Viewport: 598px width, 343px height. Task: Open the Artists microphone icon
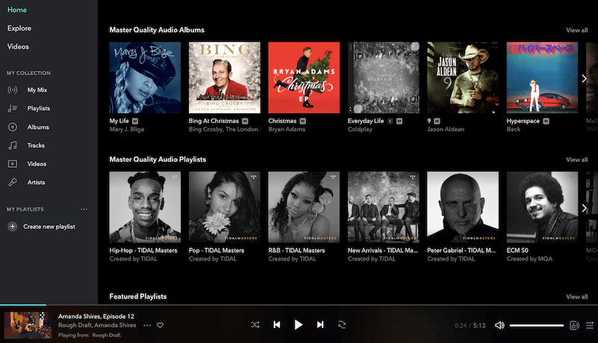(13, 182)
